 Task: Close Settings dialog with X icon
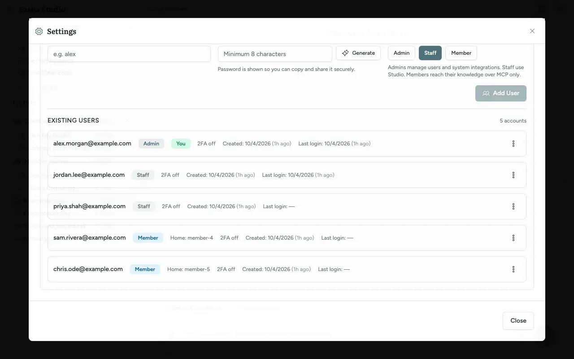(x=532, y=31)
